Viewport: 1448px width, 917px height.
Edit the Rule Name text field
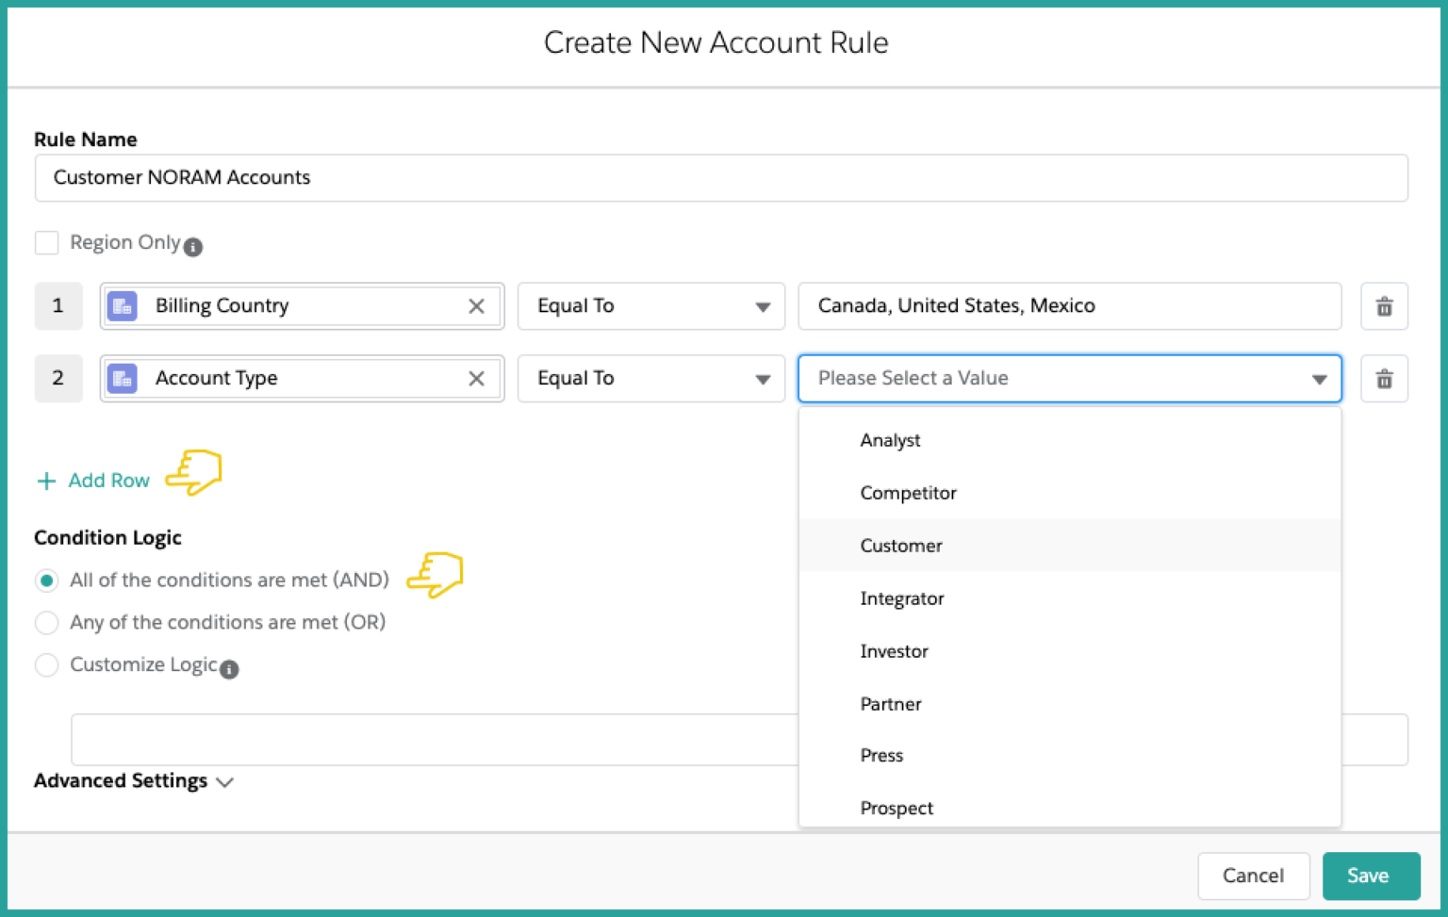point(721,178)
